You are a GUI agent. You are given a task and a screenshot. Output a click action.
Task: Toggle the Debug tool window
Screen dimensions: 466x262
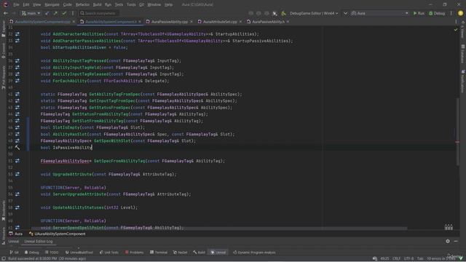click(32, 253)
